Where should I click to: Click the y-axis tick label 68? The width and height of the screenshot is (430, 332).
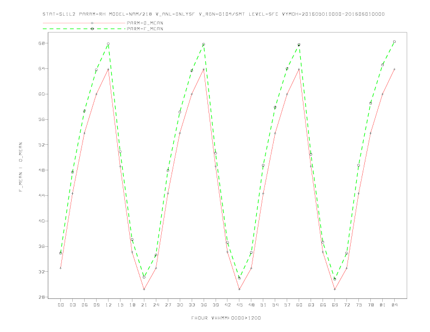(41, 43)
